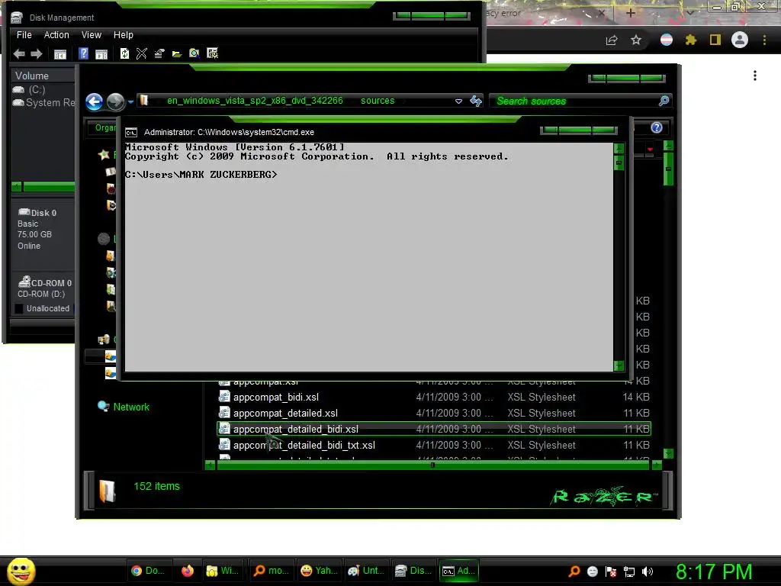Switch to the Unt... Paint taskbar button

click(x=366, y=571)
